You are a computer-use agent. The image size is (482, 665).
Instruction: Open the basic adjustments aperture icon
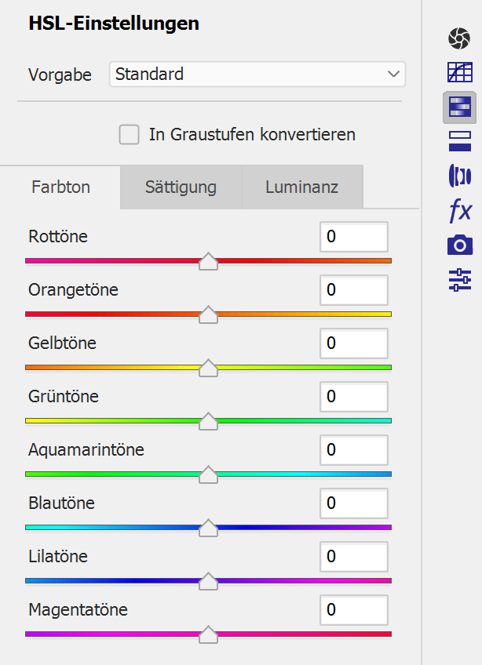point(459,38)
